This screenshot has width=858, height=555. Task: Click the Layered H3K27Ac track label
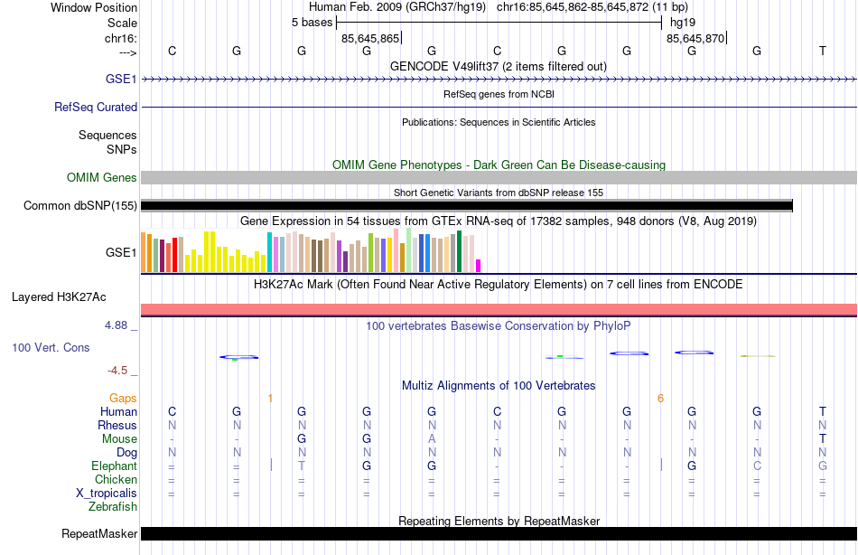(59, 297)
